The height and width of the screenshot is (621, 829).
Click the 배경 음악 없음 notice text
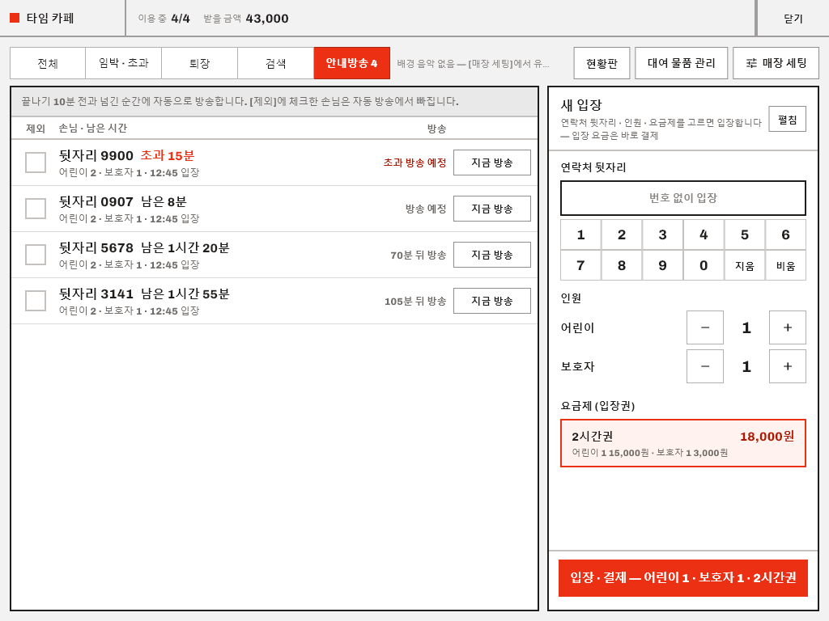tap(473, 63)
